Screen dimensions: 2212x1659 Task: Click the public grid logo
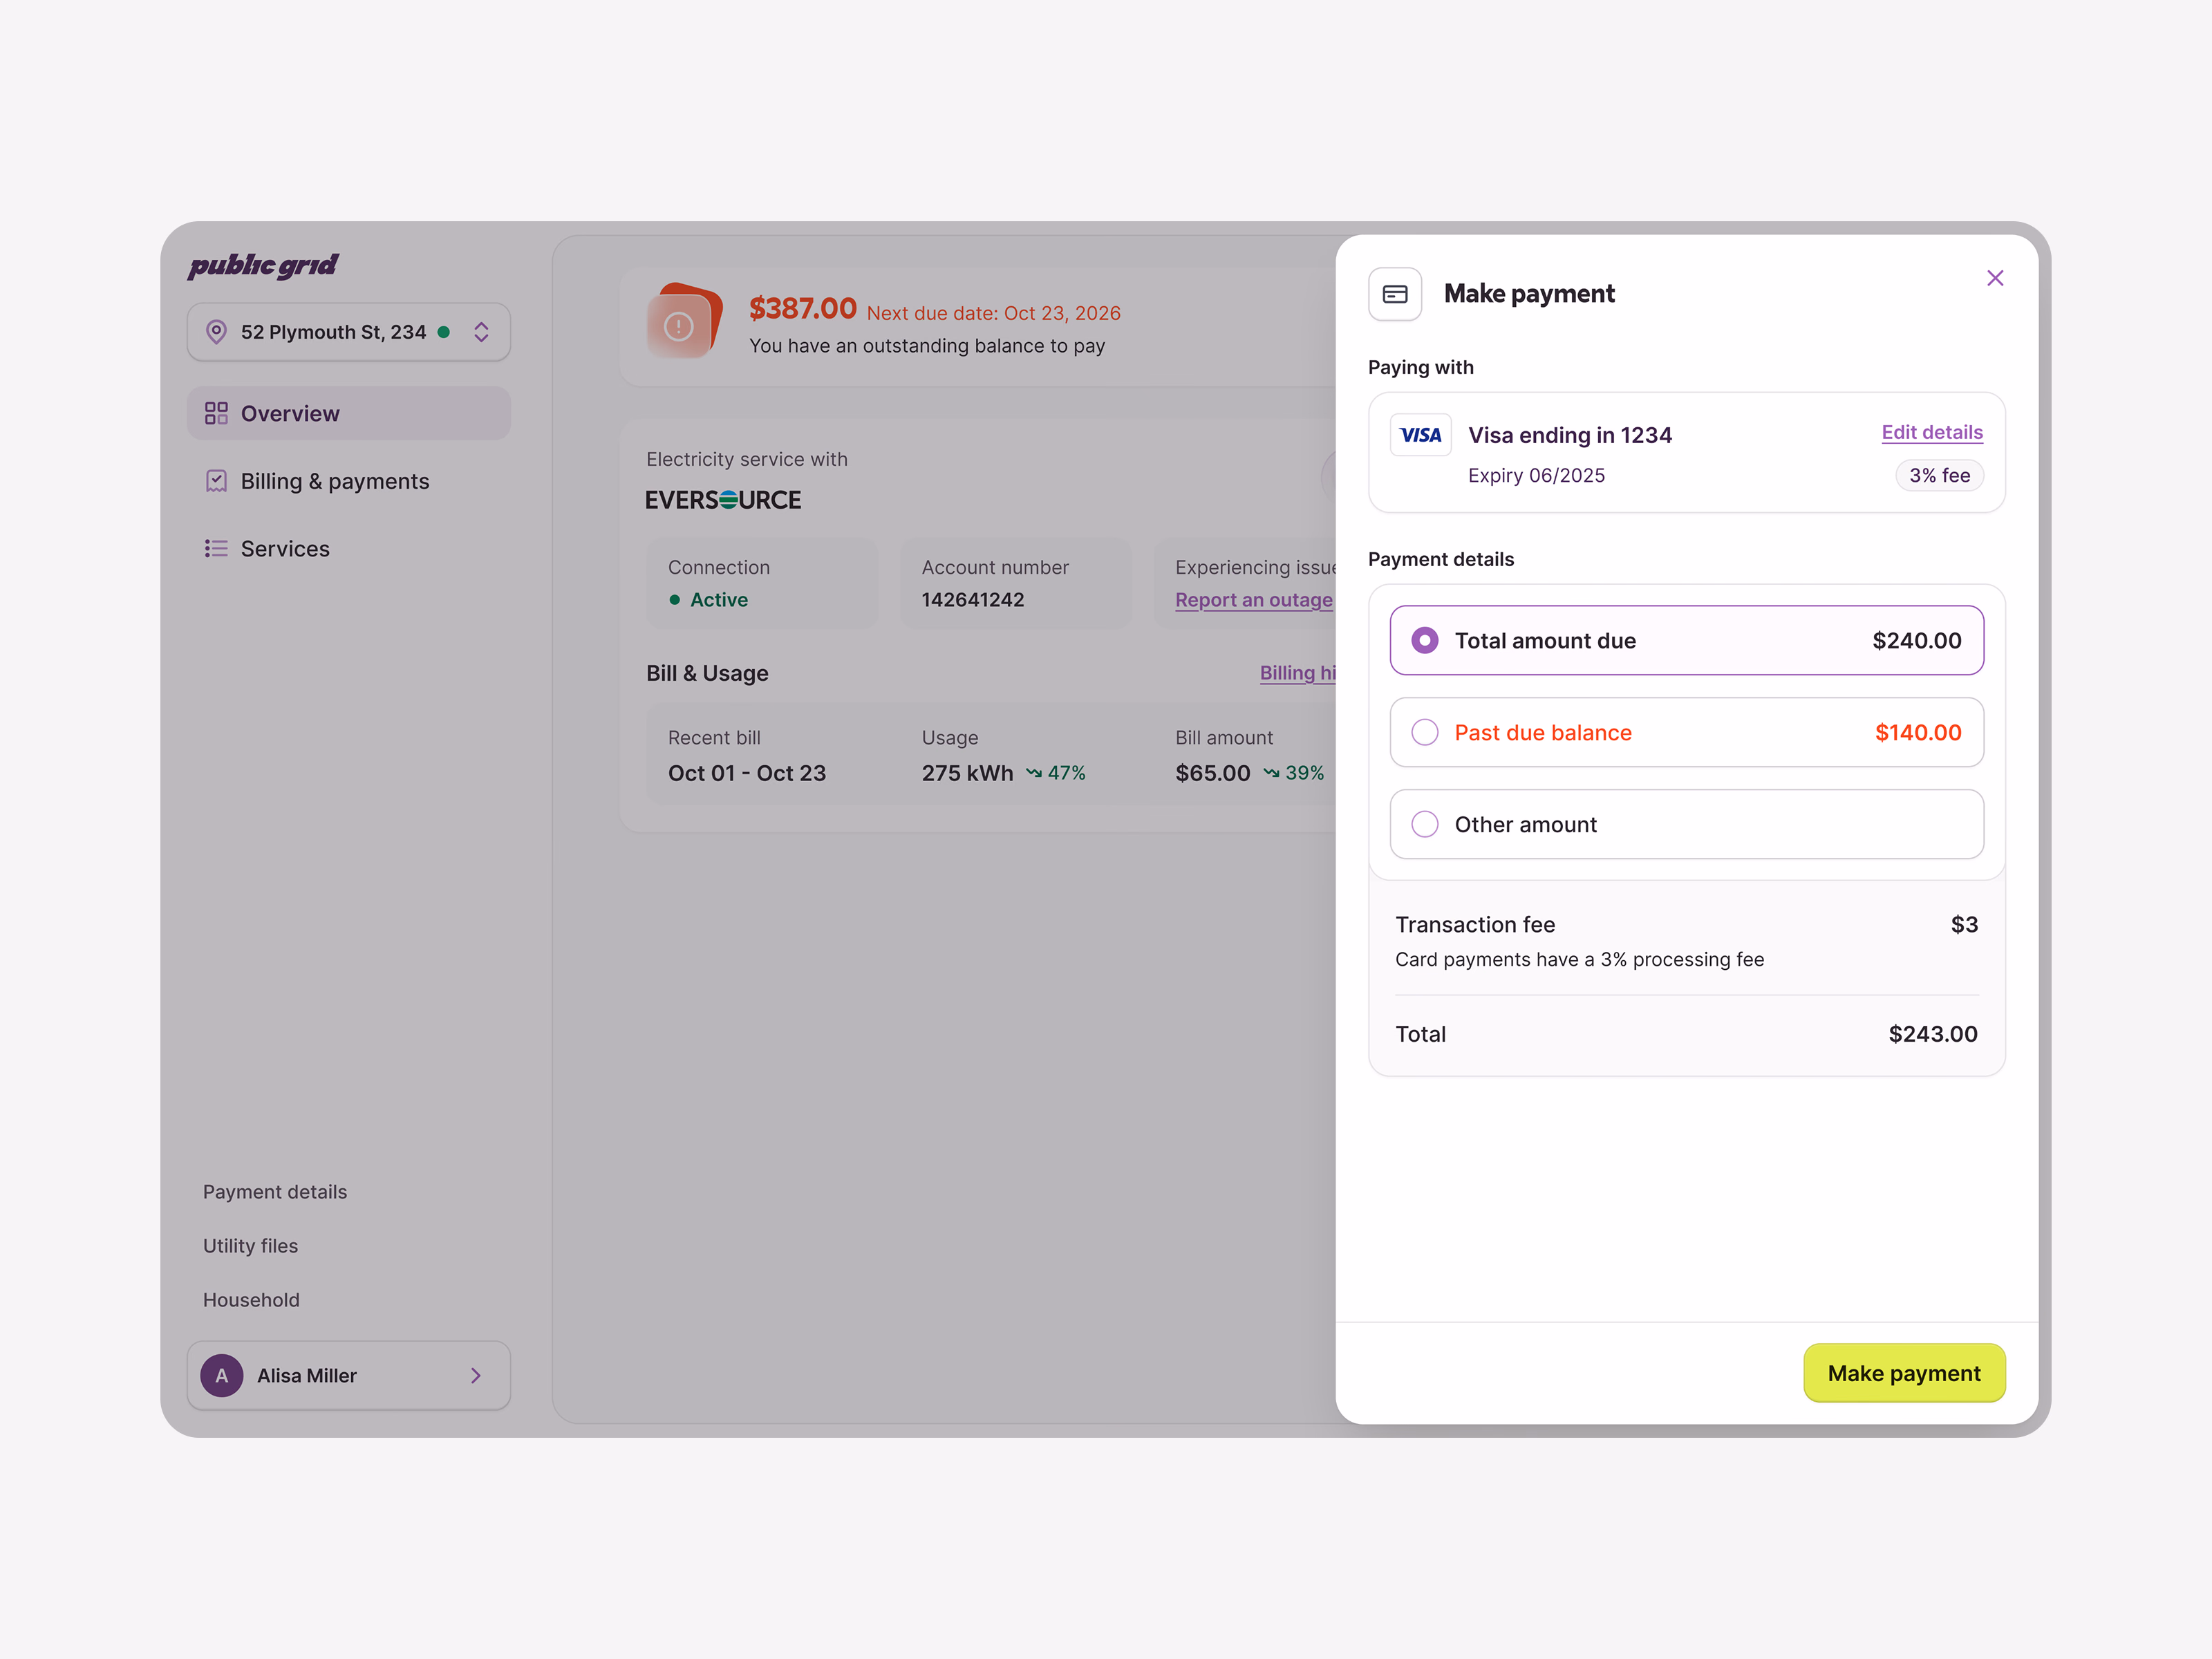pos(263,265)
